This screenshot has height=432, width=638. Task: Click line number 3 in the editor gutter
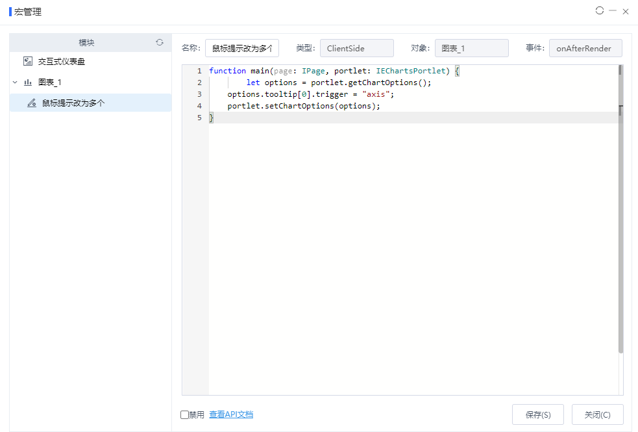point(199,94)
